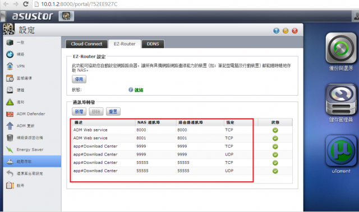Image resolution: width=359 pixels, height=212 pixels.
Task: Select the ADM Web service text in the 8001 row
Action: click(x=90, y=138)
